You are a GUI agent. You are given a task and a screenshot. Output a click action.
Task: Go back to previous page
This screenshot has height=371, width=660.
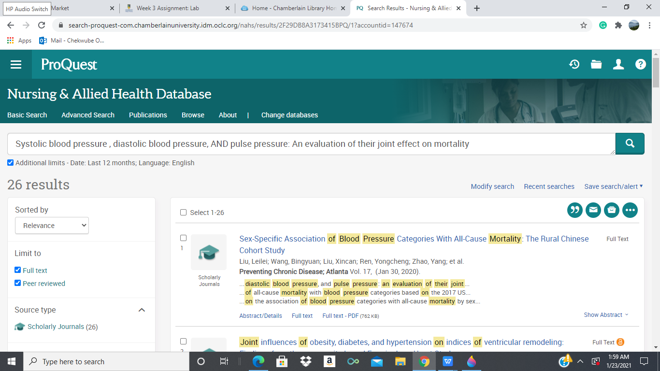[11, 25]
